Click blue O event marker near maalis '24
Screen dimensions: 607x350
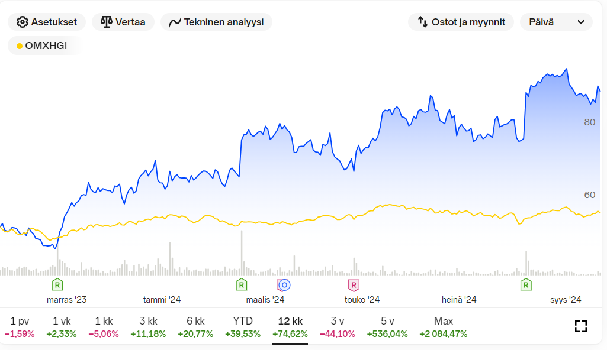284,285
